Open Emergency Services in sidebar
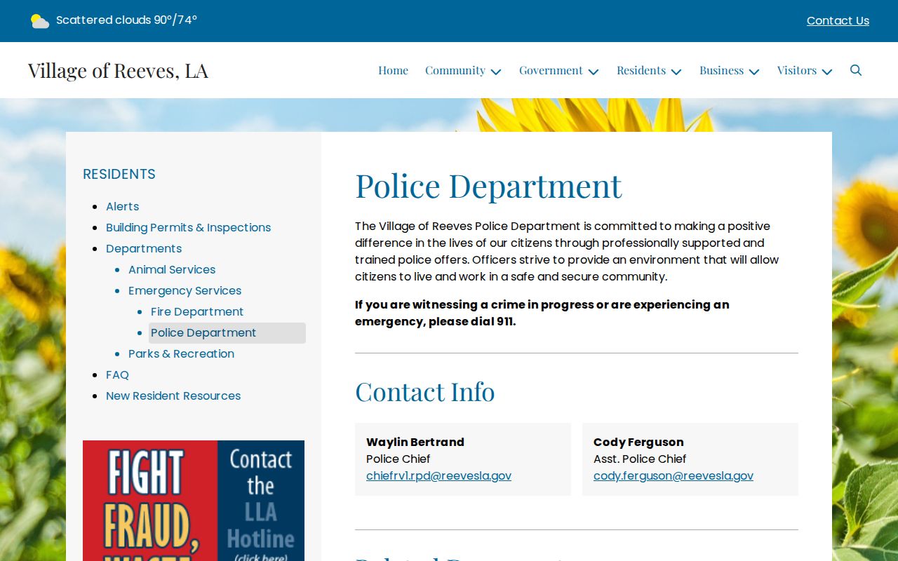 click(x=185, y=290)
